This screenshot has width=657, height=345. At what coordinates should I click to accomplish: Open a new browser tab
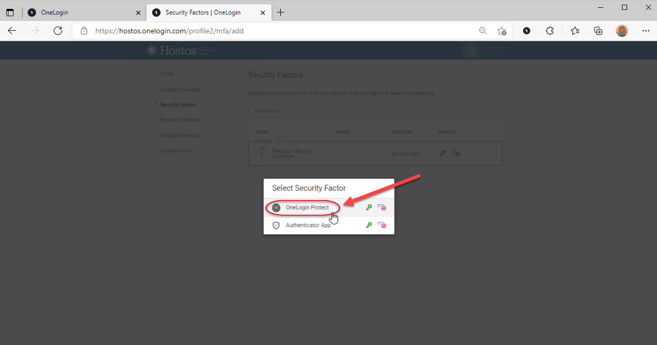click(280, 13)
